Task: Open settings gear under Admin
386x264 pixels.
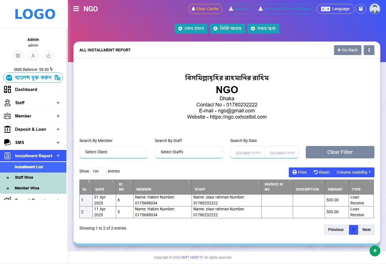Action: tap(18, 56)
